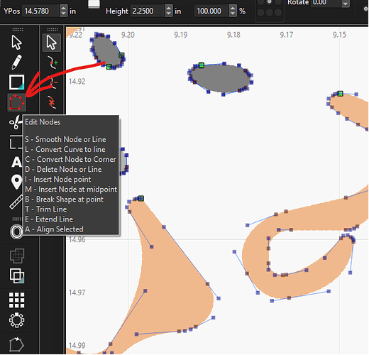The width and height of the screenshot is (369, 355).
Task: Click the greyed overlapping squares weld icon
Action: point(17,256)
